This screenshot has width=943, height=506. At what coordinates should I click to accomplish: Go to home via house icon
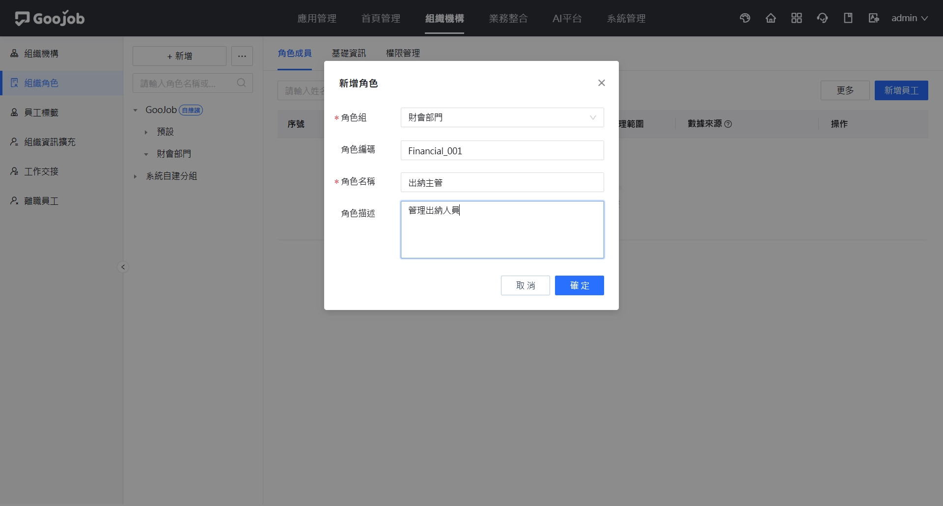pos(771,18)
